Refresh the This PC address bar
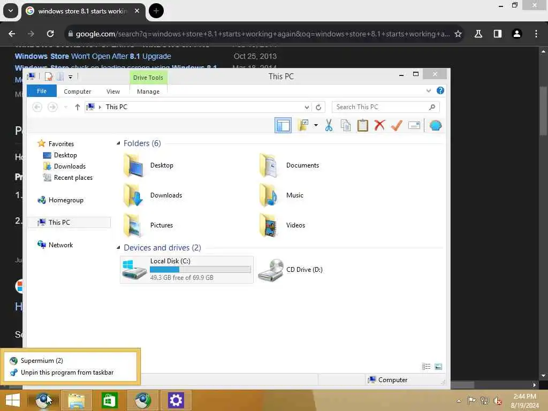Viewport: 548px width, 411px height. click(318, 107)
